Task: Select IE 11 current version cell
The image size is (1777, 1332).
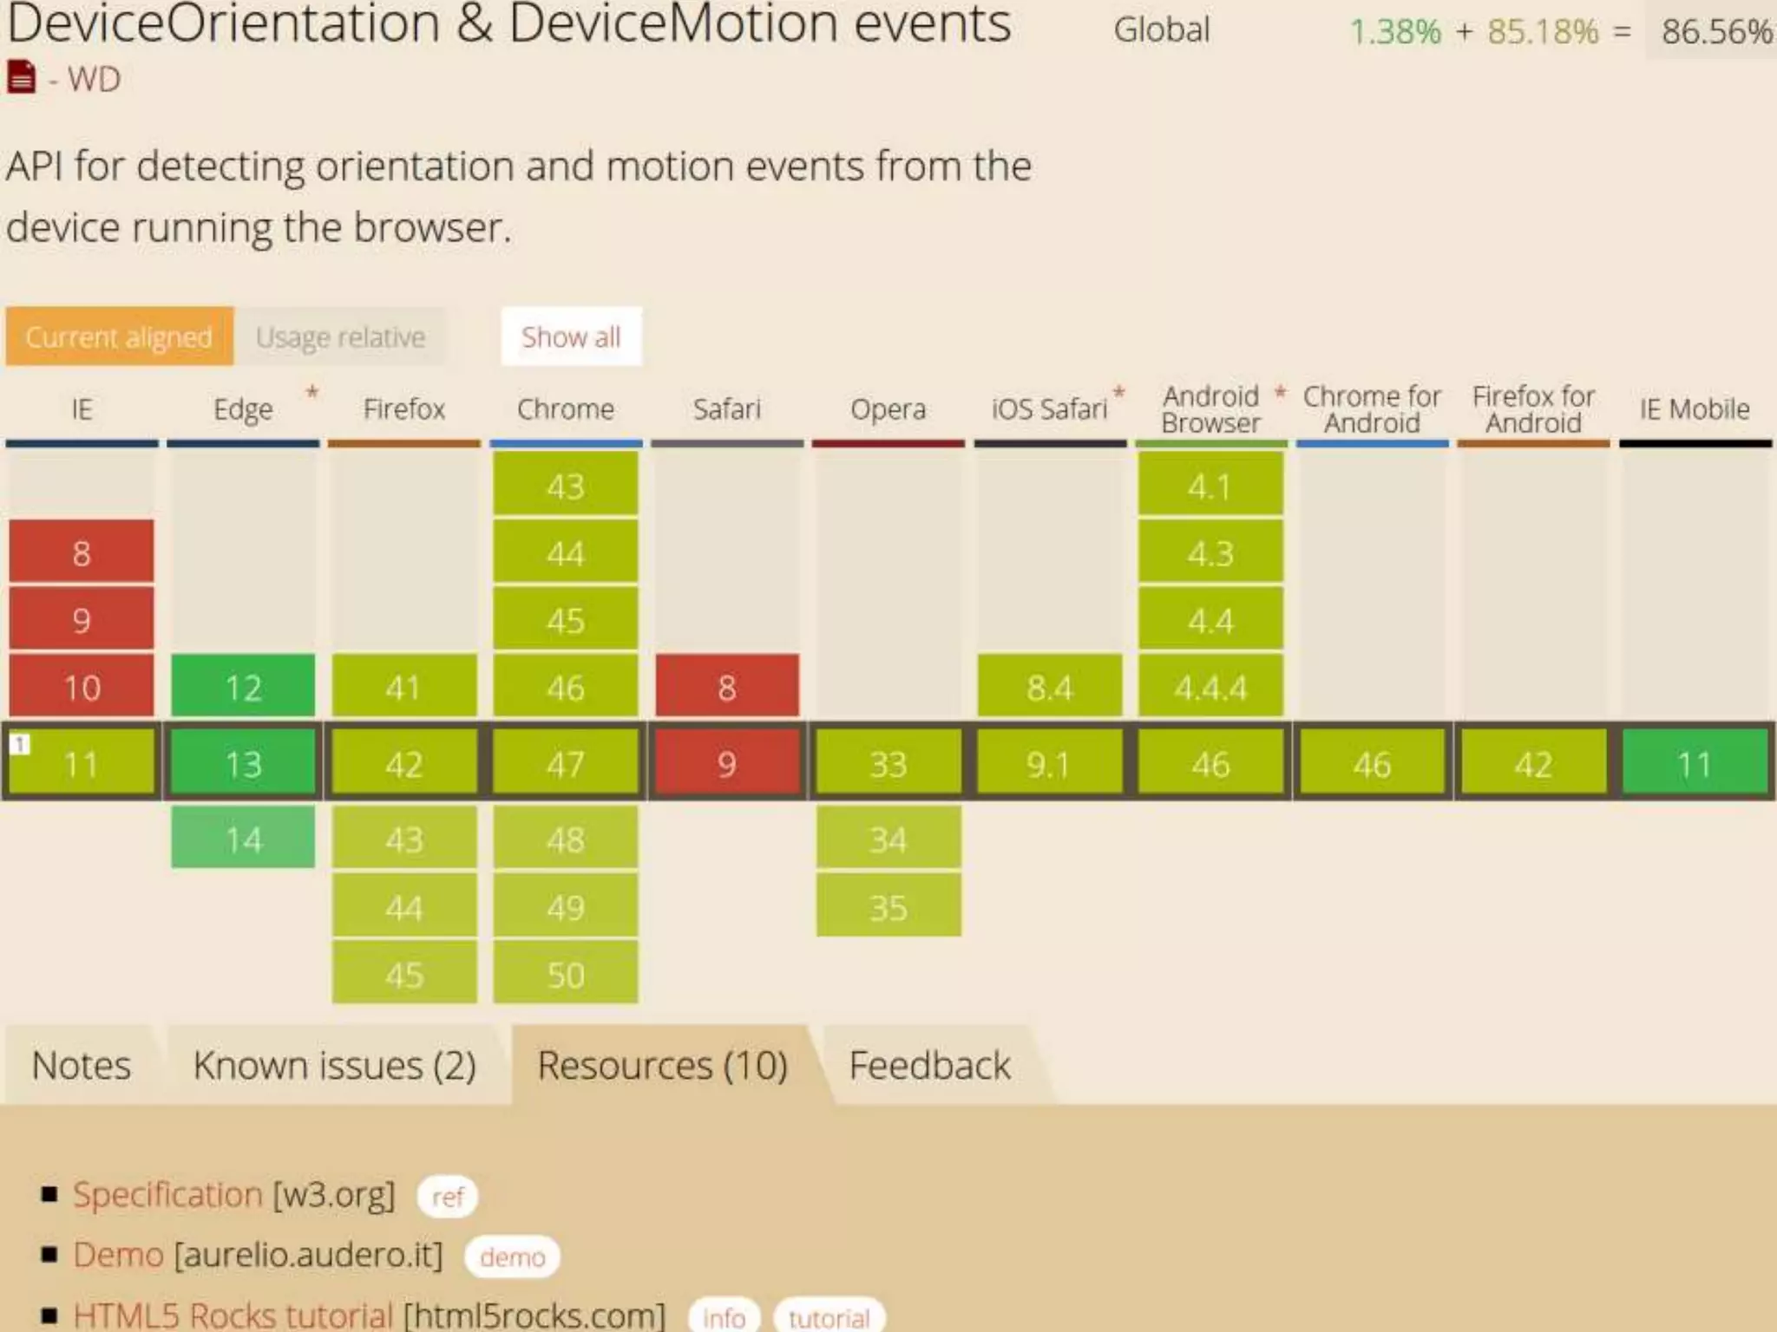Action: [x=82, y=763]
